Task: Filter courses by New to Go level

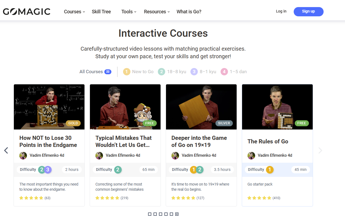Action: [x=138, y=72]
